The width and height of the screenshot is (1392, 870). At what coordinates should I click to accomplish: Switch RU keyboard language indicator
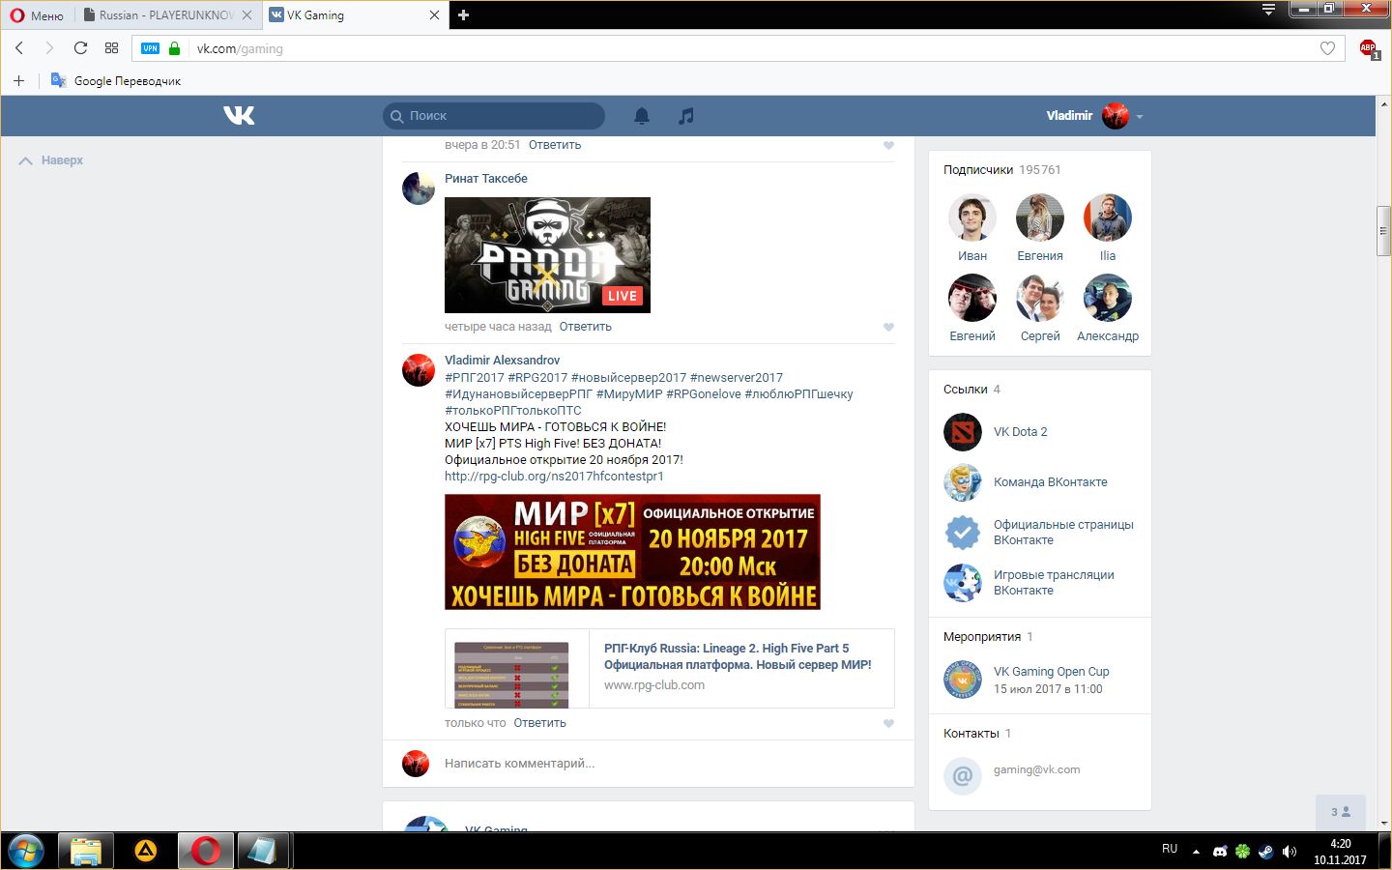(x=1170, y=849)
